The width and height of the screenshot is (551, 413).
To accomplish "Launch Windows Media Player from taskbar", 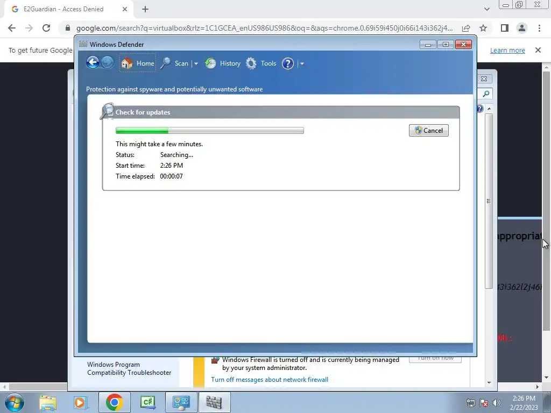I will pos(80,402).
